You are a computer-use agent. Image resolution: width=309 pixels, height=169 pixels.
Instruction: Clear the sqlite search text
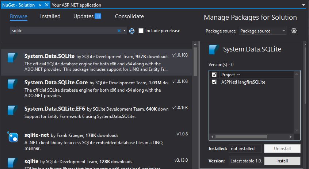(119, 31)
